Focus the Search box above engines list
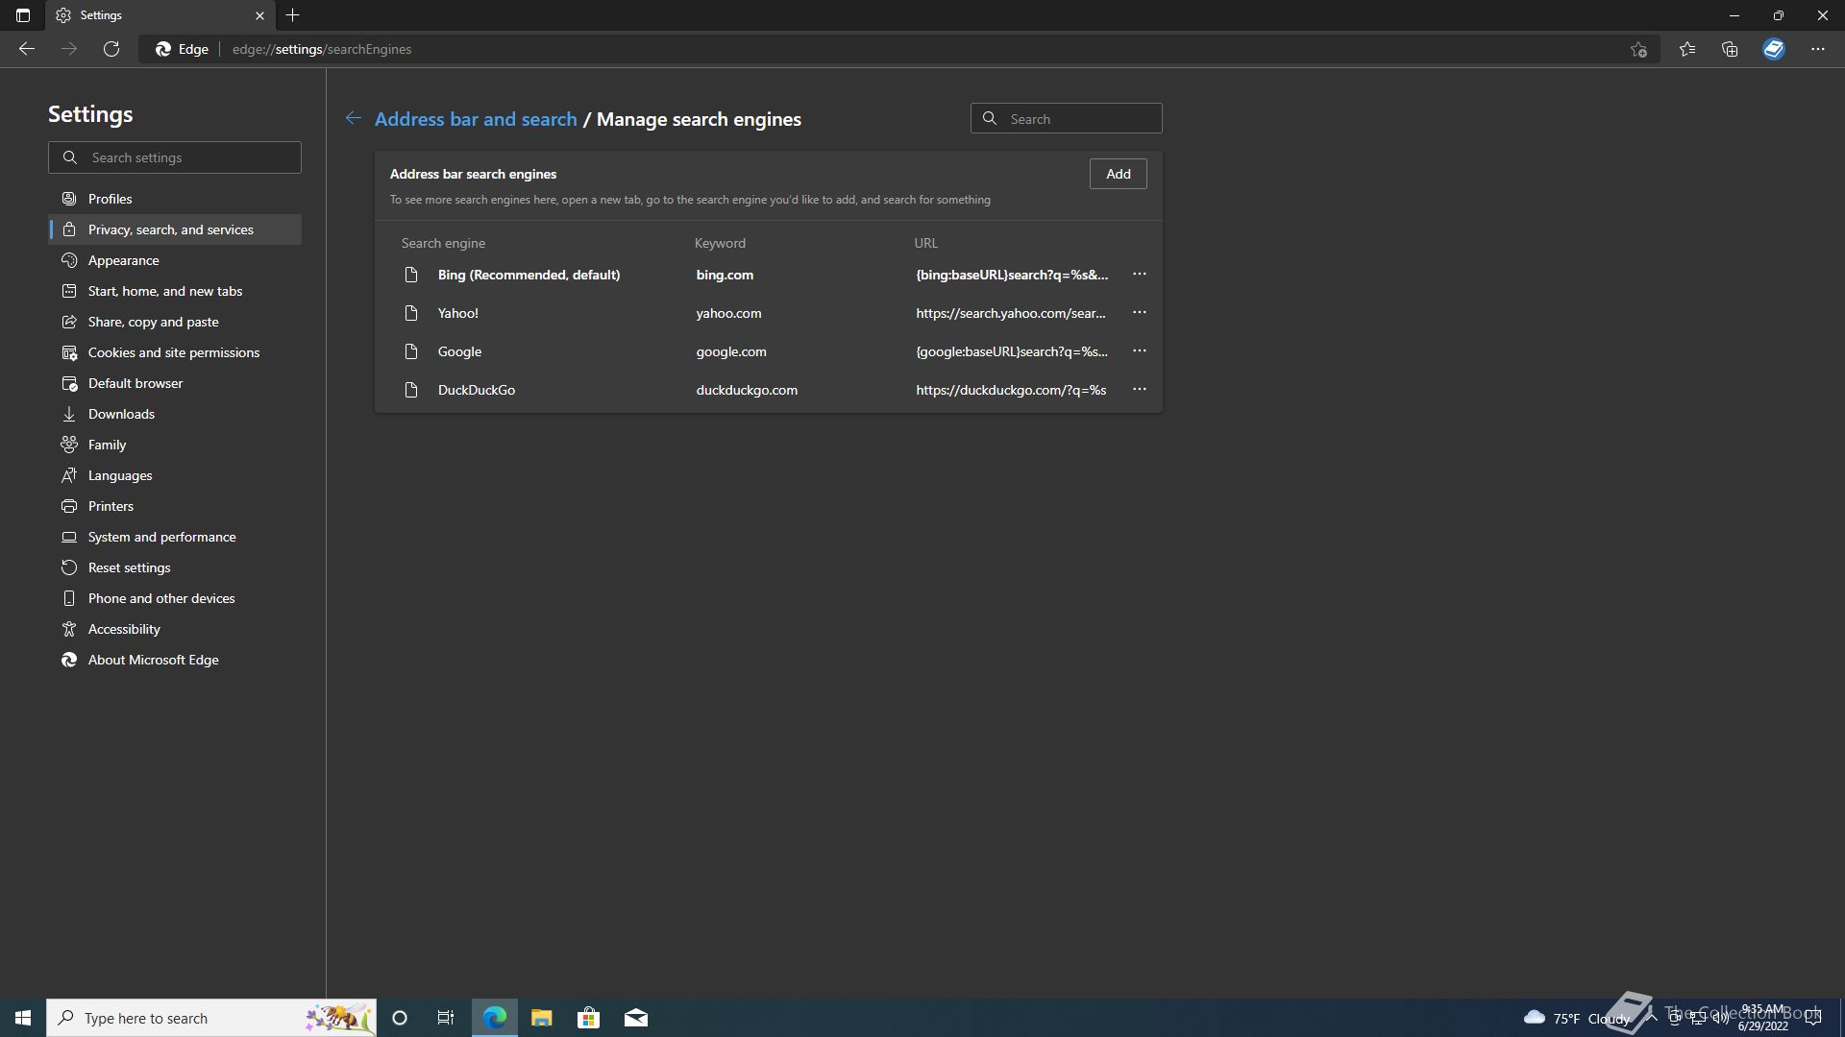 pyautogui.click(x=1067, y=119)
